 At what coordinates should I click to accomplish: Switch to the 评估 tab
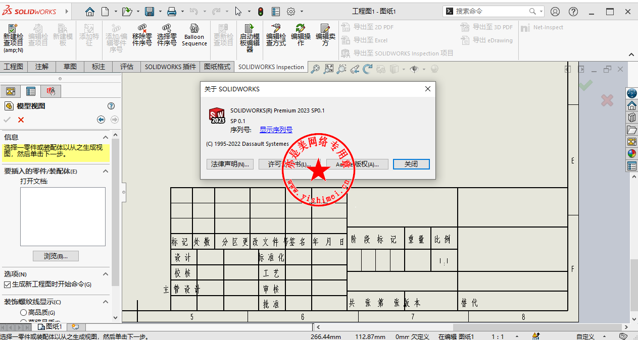click(127, 67)
